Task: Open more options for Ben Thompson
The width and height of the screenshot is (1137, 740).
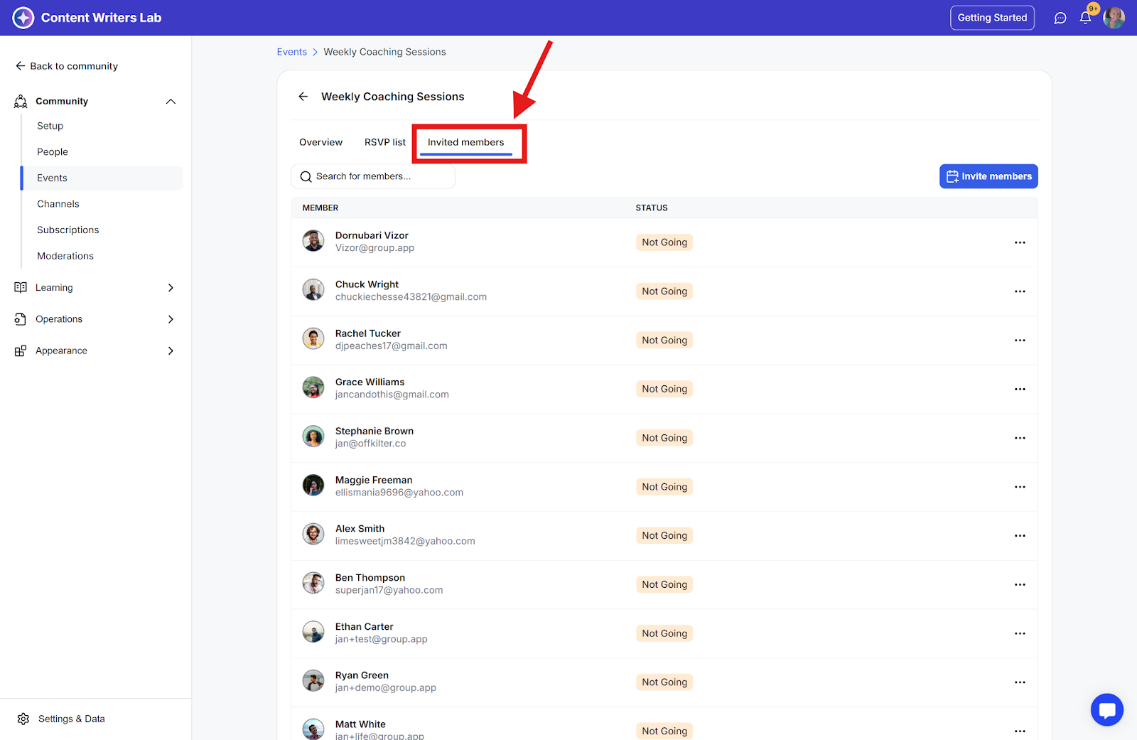Action: click(1020, 584)
